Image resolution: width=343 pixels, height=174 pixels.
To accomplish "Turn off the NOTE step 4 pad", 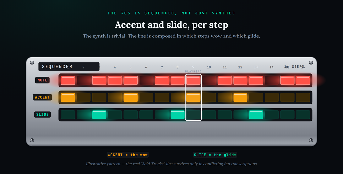I will 115,80.
